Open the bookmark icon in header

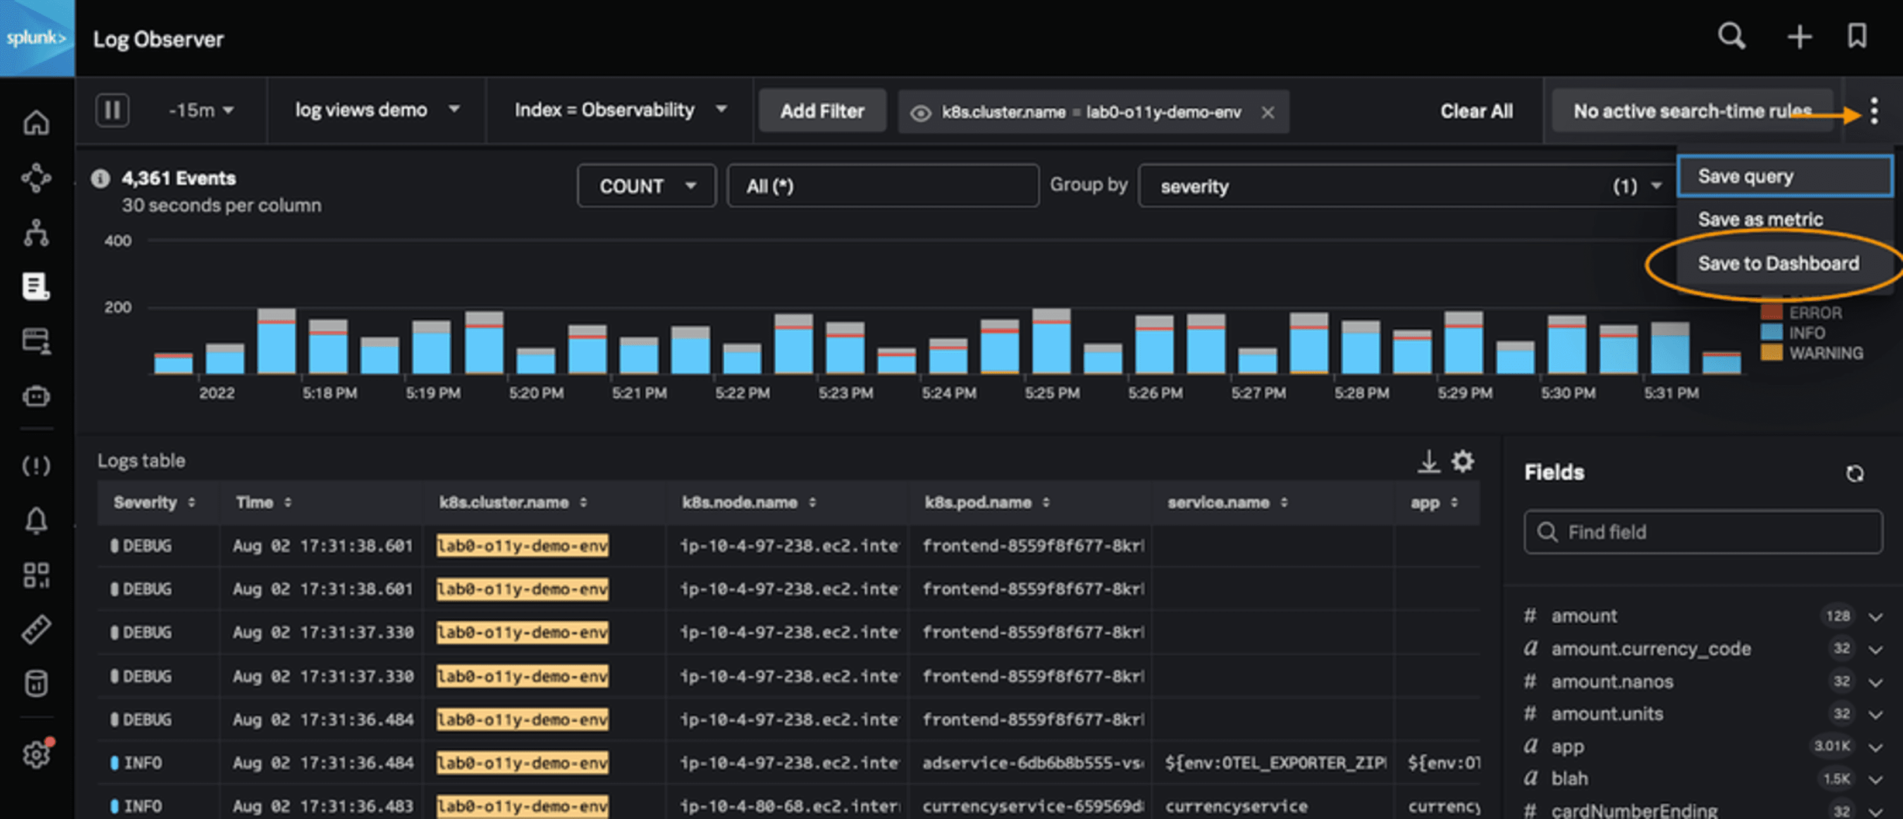[1856, 36]
